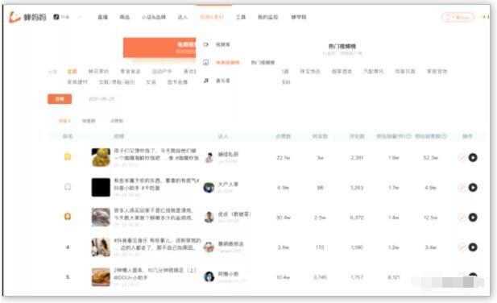This screenshot has height=303, width=497.
Task: Filter by 运动户外 category
Action: click(x=162, y=71)
